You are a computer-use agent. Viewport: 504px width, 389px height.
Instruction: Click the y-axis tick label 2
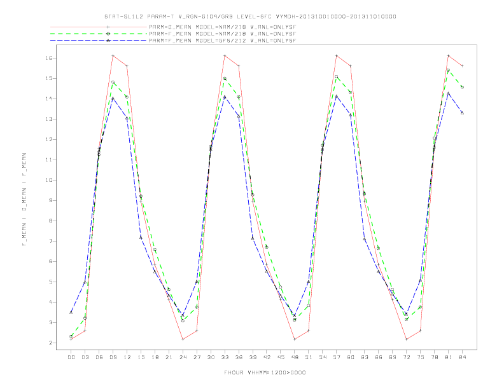pos(51,343)
